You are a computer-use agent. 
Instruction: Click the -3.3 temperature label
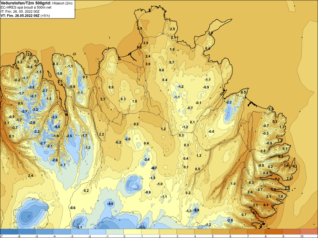(x=54, y=117)
